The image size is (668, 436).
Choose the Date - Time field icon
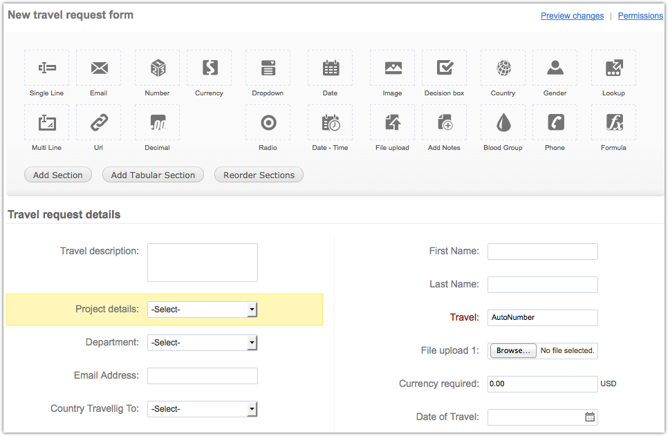coord(330,122)
